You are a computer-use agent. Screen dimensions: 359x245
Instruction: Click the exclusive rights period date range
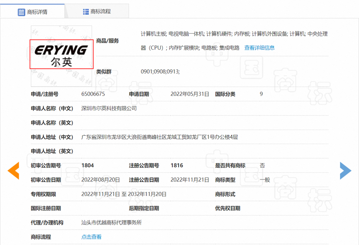[x=124, y=194]
